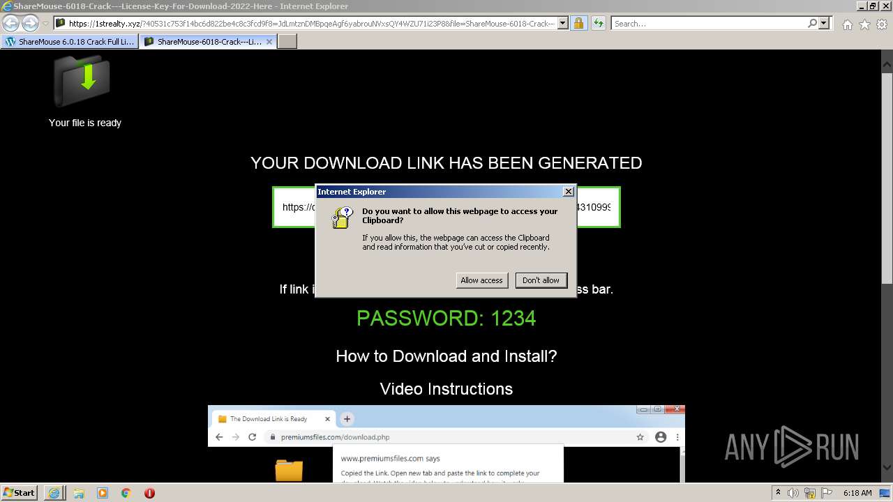
Task: Close the active ShareMouse-6018 tab
Action: [269, 42]
